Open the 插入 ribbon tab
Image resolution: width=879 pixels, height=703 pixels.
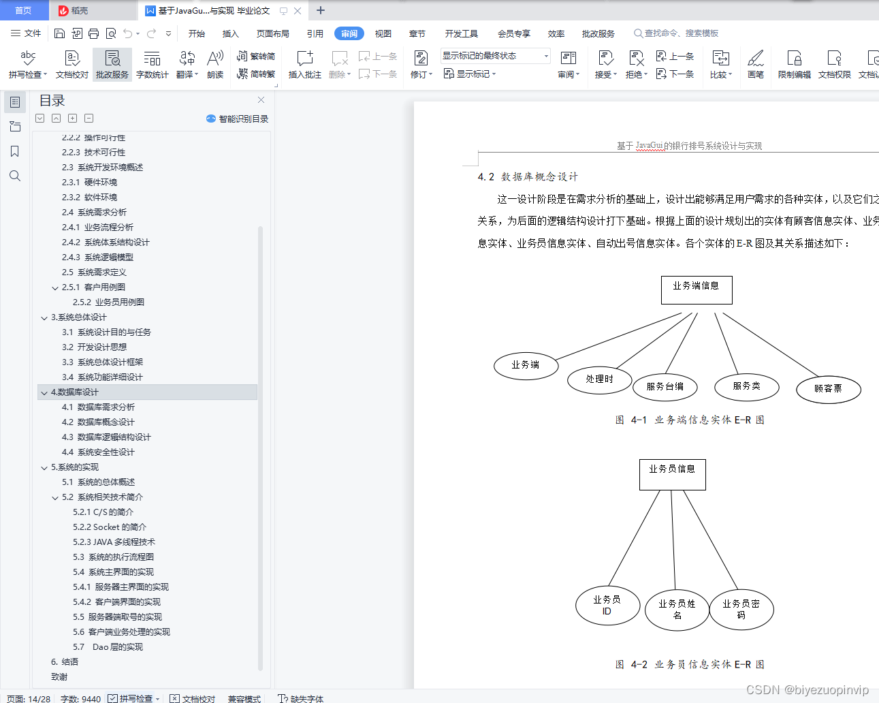(x=230, y=33)
